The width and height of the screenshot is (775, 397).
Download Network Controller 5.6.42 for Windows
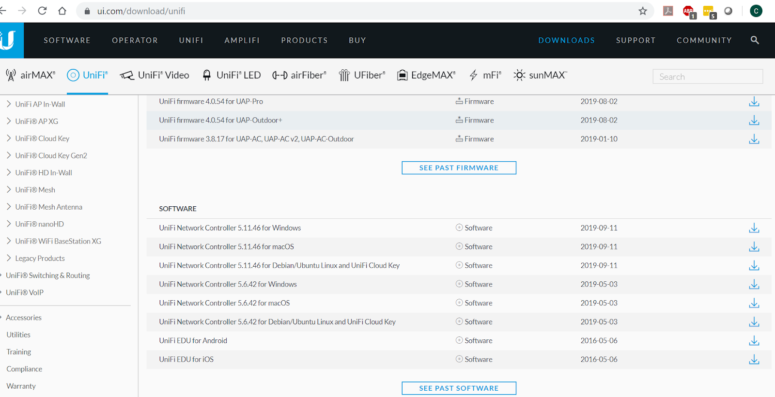754,285
